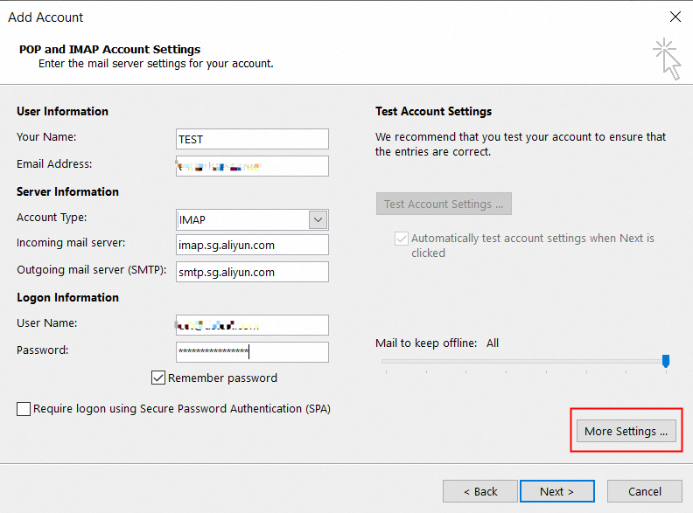
Task: Click the User Name input field
Action: point(252,325)
